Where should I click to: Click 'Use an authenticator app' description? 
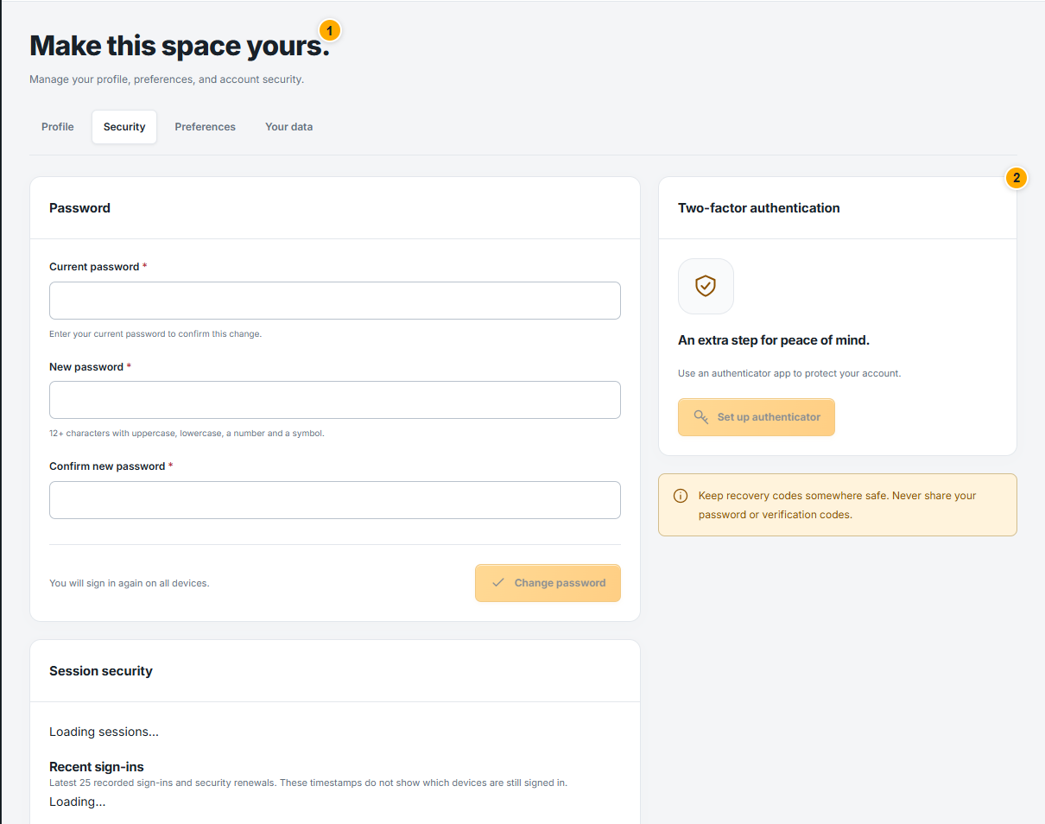[789, 374]
